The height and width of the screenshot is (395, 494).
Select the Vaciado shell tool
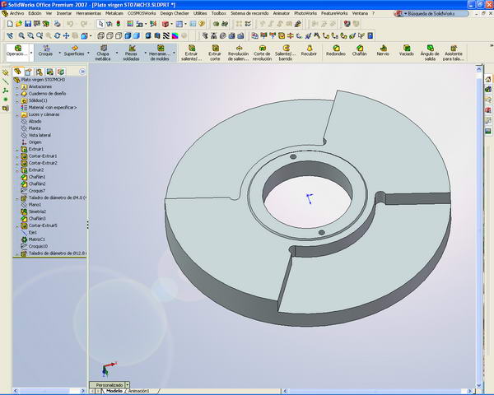[406, 50]
